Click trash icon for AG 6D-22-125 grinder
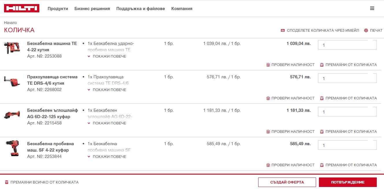The height and width of the screenshot is (189, 384). pyautogui.click(x=322, y=132)
